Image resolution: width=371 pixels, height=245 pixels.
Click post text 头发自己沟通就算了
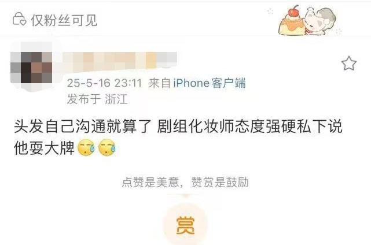[83, 127]
